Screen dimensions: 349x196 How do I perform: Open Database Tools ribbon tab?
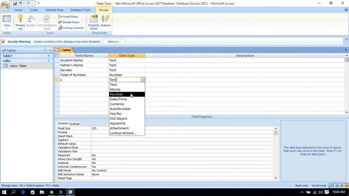point(80,10)
